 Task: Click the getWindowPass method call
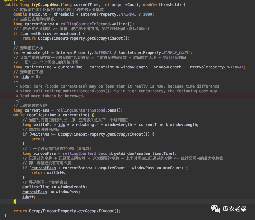point(128,153)
